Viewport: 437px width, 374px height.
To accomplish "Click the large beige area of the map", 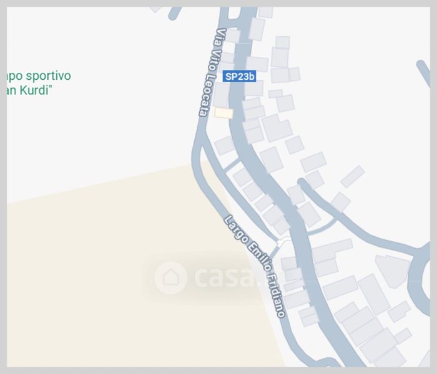I will pyautogui.click(x=112, y=278).
